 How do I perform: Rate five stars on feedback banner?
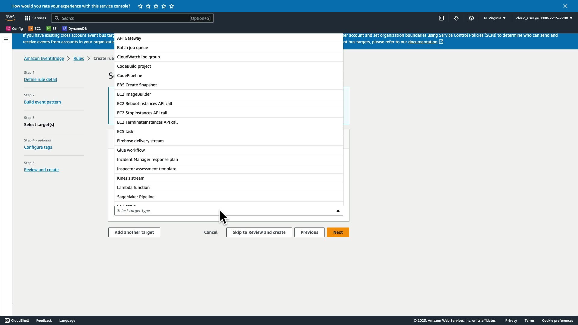tap(172, 6)
